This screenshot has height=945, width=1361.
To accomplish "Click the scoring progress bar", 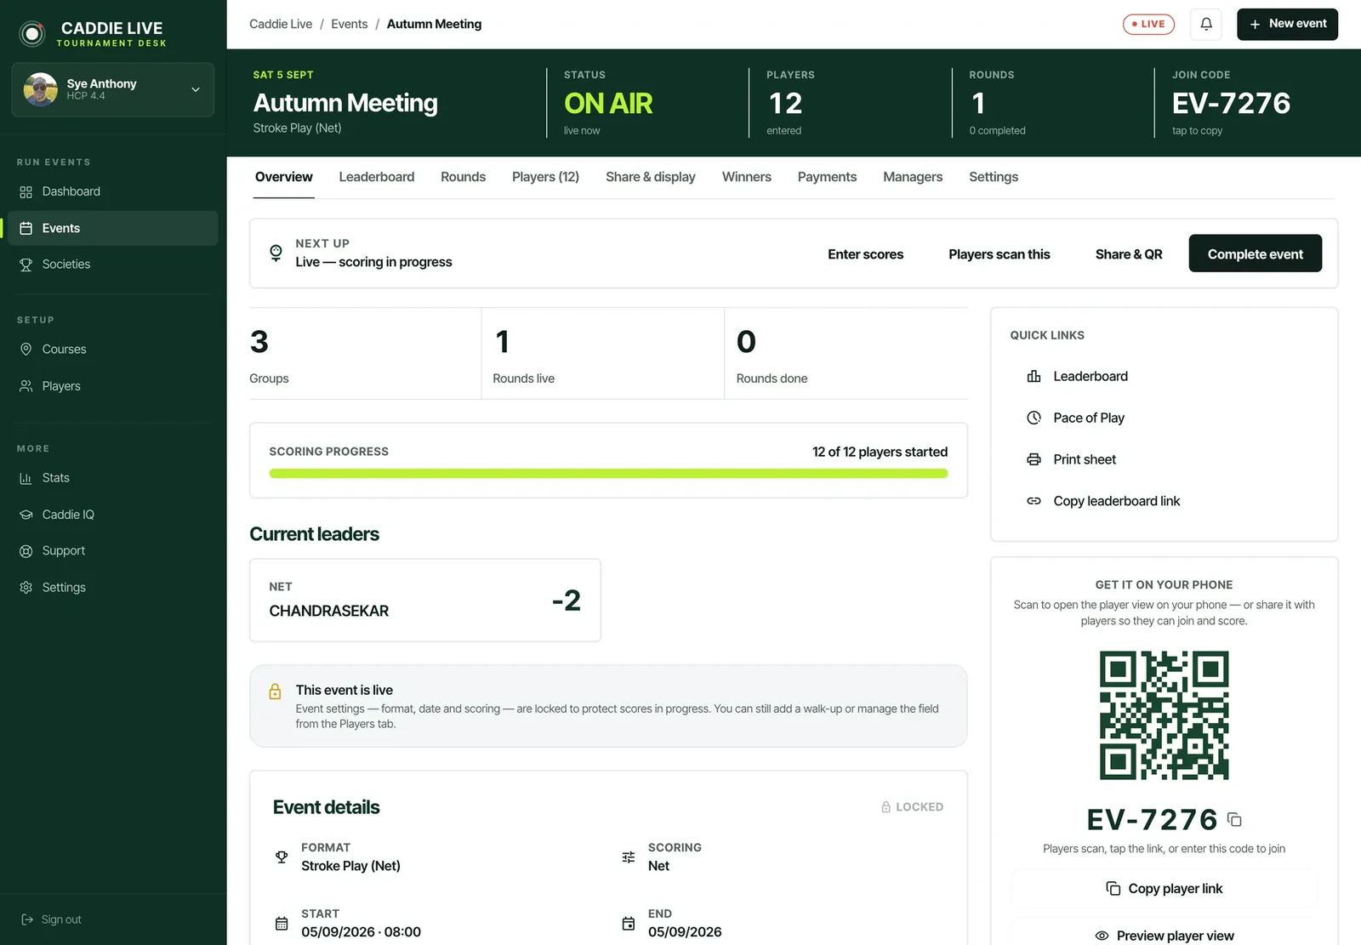I will point(608,474).
